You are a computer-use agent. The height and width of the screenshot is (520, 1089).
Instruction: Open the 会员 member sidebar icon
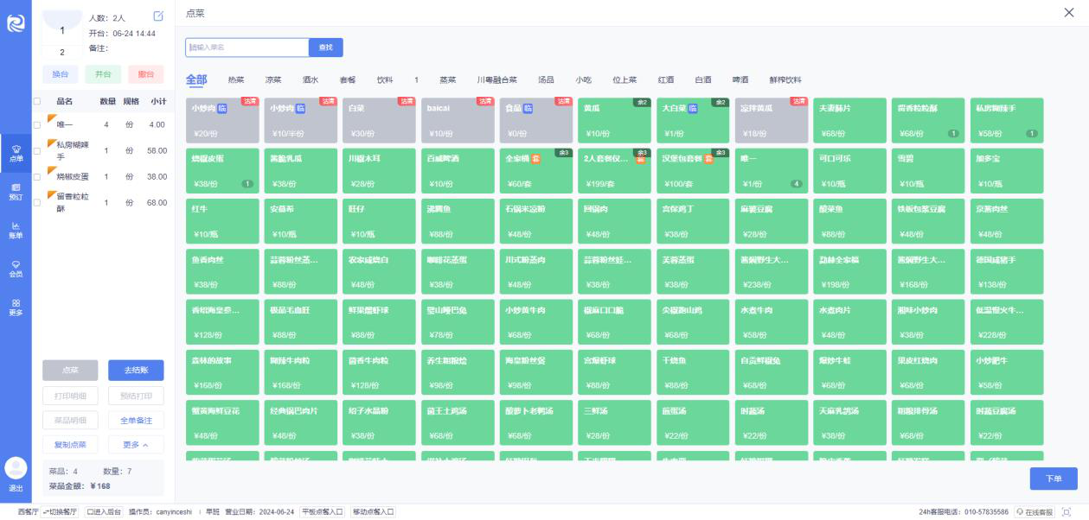[16, 268]
